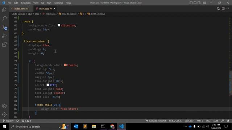Click the UTF-8 encoding indicator
Screen dimensions: 232x130
200,121
